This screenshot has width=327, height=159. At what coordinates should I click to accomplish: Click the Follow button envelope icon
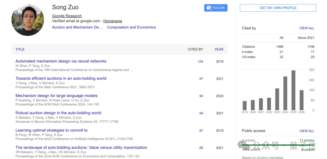tap(209, 8)
